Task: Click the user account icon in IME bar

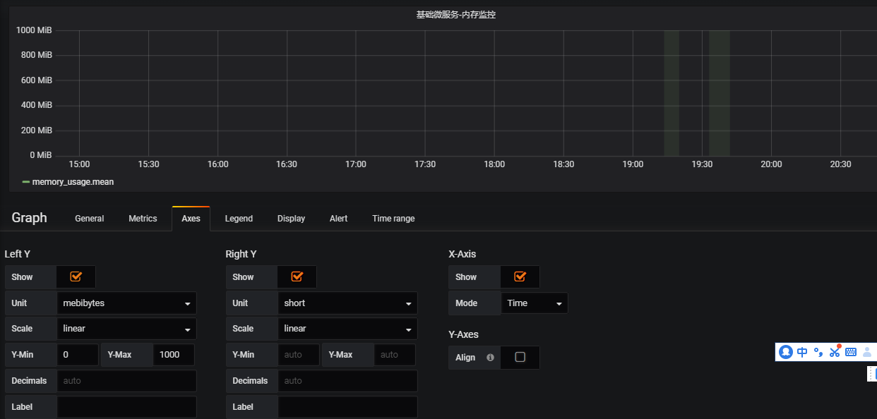Action: (x=867, y=352)
